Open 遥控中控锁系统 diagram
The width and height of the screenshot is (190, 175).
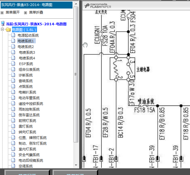coord(31,104)
